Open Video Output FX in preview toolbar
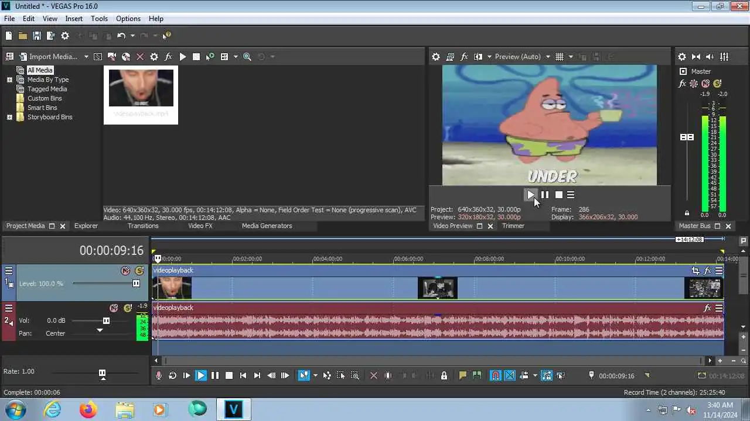The height and width of the screenshot is (421, 750). (x=464, y=57)
